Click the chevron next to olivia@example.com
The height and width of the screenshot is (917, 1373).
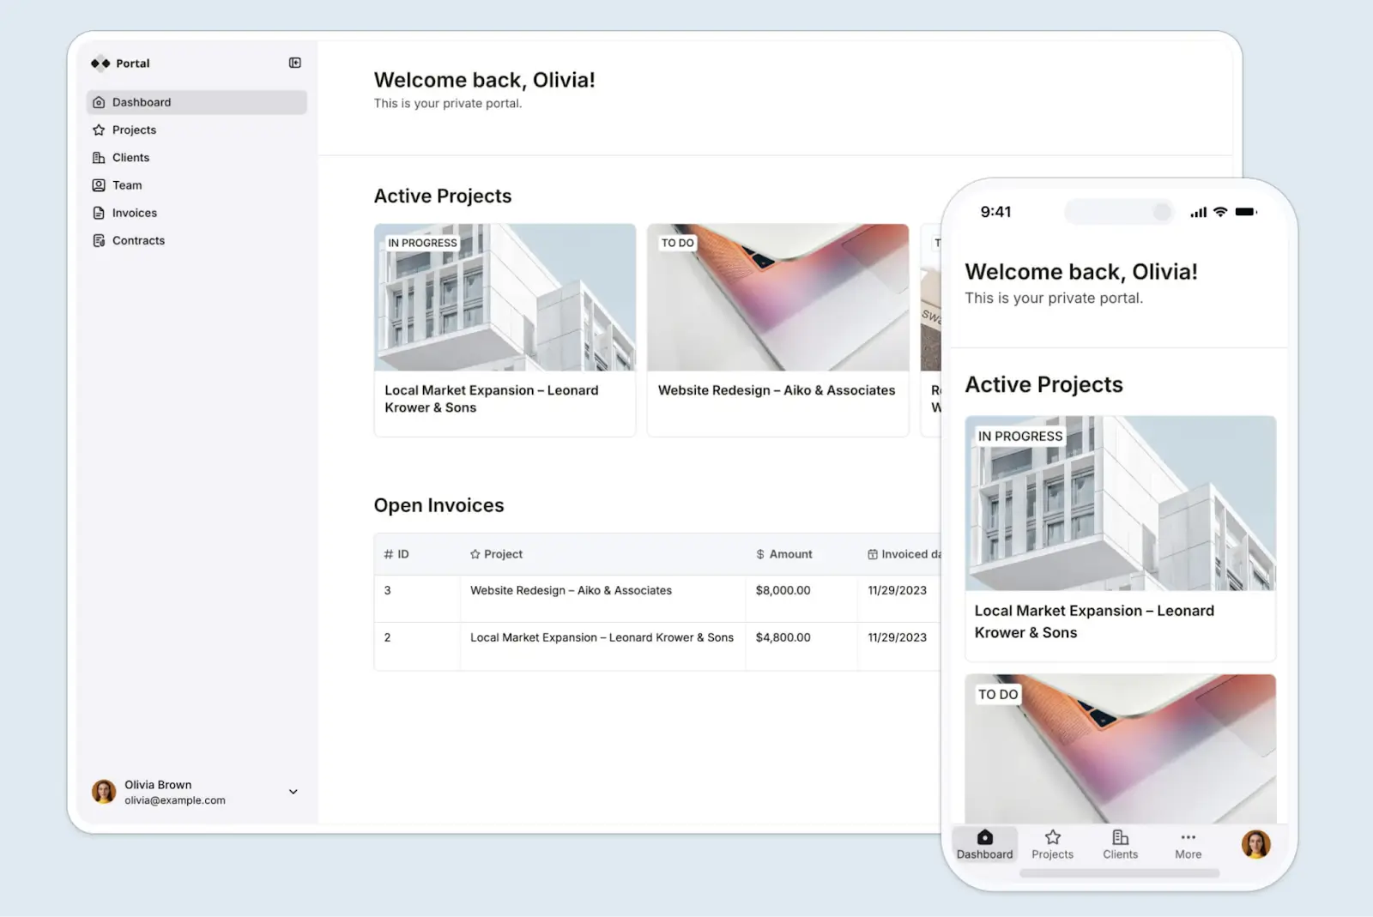pos(293,792)
